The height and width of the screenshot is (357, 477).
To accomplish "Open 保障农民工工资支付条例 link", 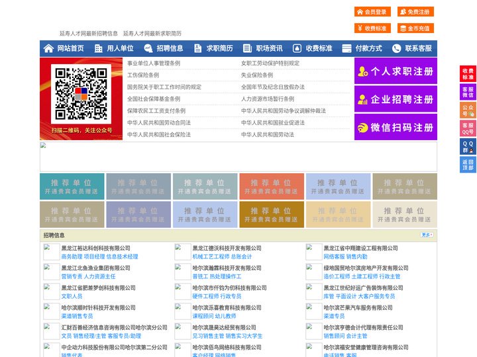I will coord(156,111).
